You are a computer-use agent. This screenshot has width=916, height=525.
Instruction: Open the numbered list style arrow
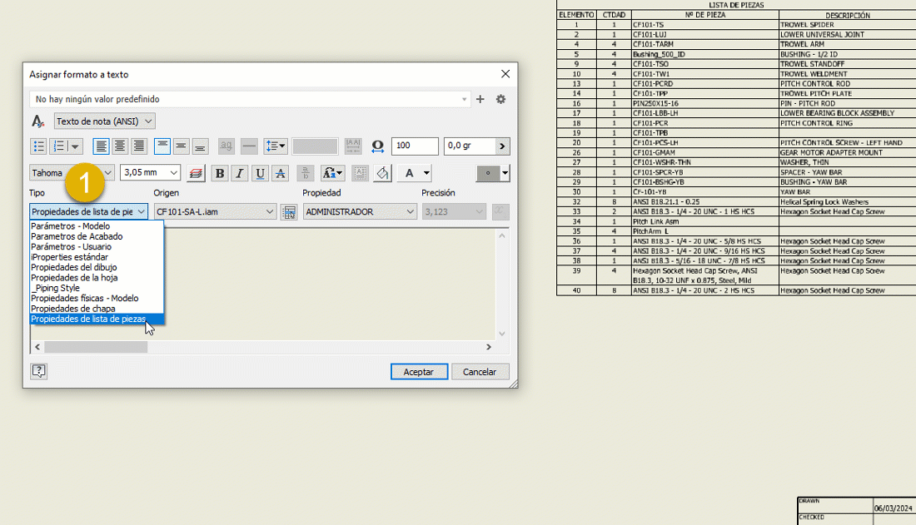(75, 146)
